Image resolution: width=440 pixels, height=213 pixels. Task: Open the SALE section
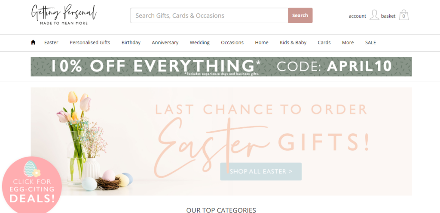click(370, 43)
